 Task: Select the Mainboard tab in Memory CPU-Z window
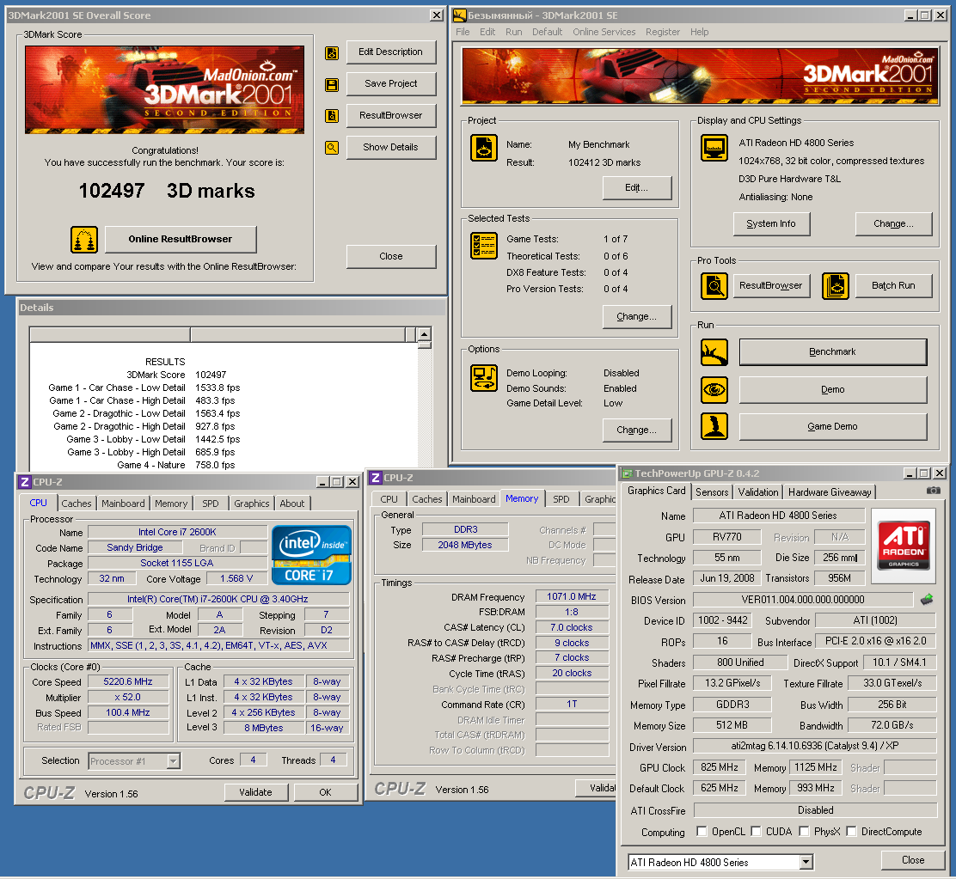point(474,499)
